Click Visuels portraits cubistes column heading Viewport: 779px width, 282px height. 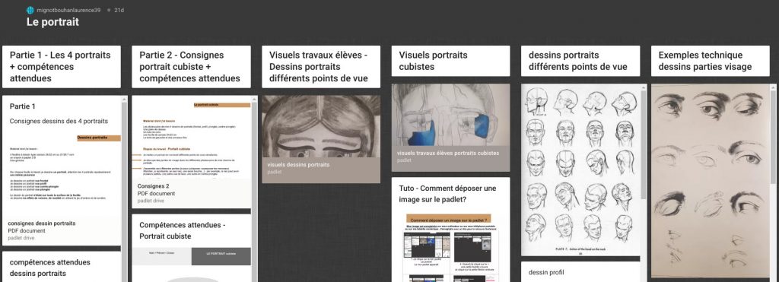click(x=450, y=61)
